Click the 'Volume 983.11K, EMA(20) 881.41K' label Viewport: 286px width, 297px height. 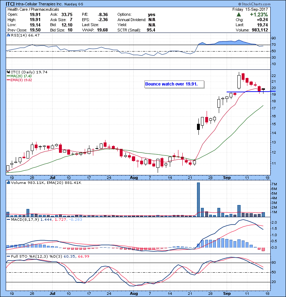tap(46, 182)
